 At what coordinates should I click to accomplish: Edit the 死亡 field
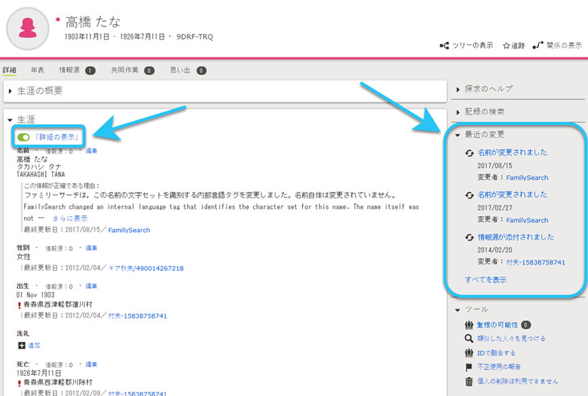click(x=92, y=365)
